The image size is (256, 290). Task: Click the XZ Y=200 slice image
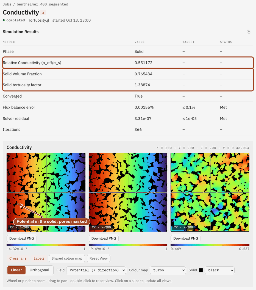128,192
